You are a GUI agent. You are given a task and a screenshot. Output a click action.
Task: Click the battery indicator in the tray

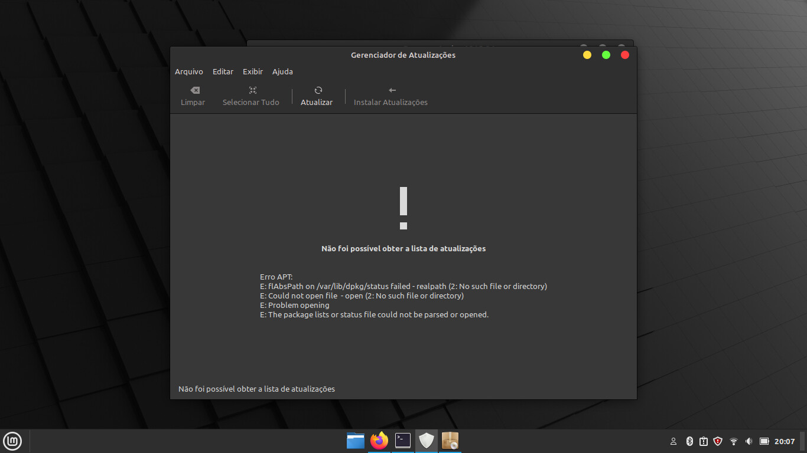pos(764,441)
